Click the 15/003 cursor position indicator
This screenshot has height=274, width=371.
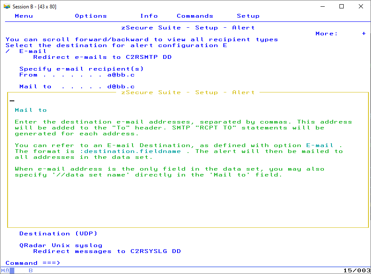pos(357,270)
